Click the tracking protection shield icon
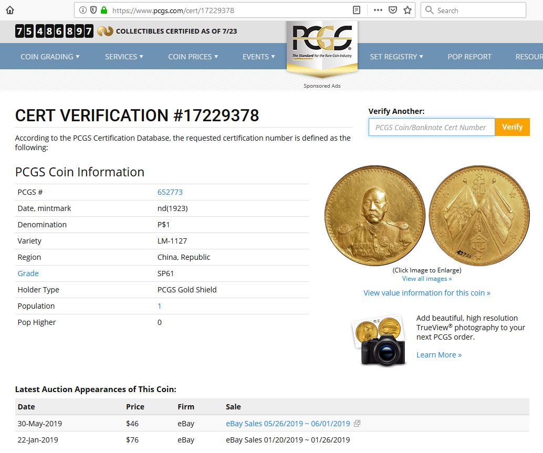The image size is (543, 453). tap(93, 10)
